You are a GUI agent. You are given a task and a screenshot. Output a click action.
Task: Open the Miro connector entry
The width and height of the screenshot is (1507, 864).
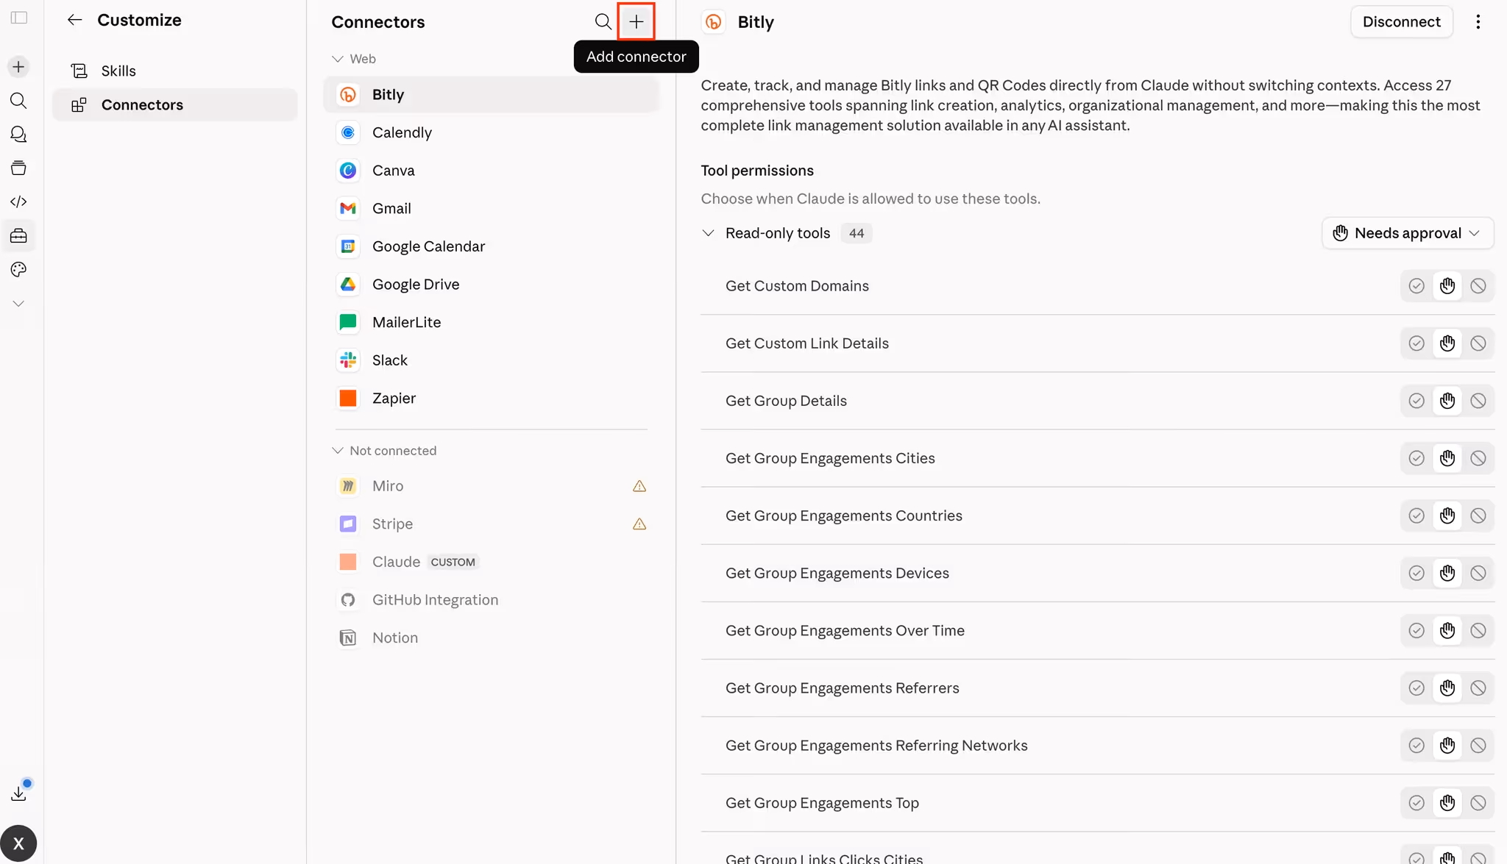[492, 486]
